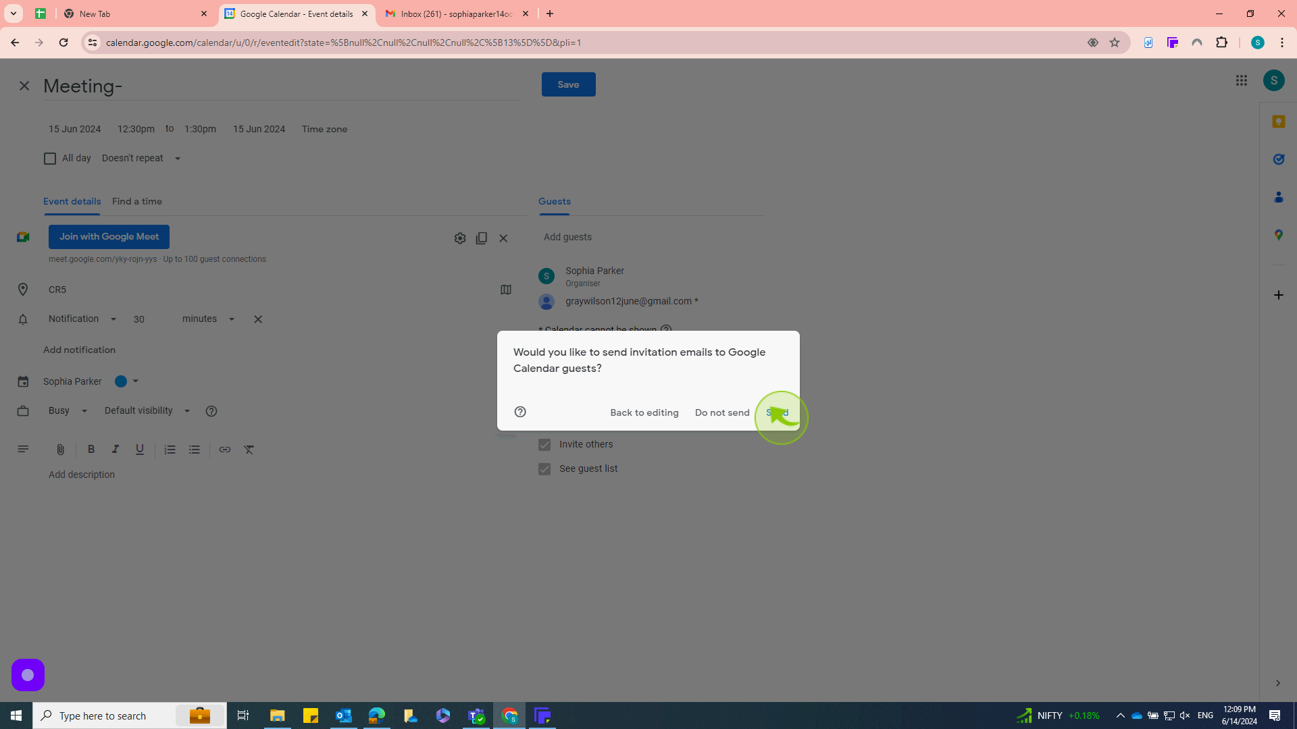
Task: Click Back to editing in dialog
Action: (644, 413)
